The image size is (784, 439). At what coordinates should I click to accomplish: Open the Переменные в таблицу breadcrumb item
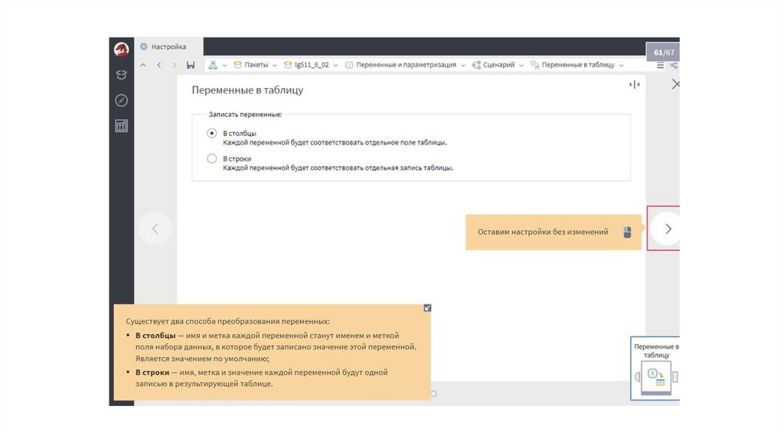click(573, 65)
